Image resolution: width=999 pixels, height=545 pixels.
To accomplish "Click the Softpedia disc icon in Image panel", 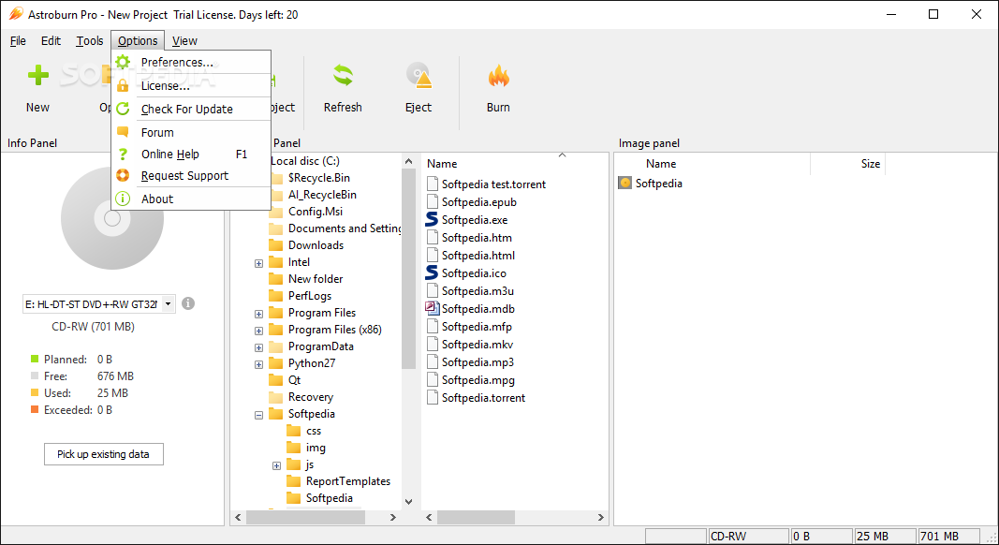I will pos(625,183).
